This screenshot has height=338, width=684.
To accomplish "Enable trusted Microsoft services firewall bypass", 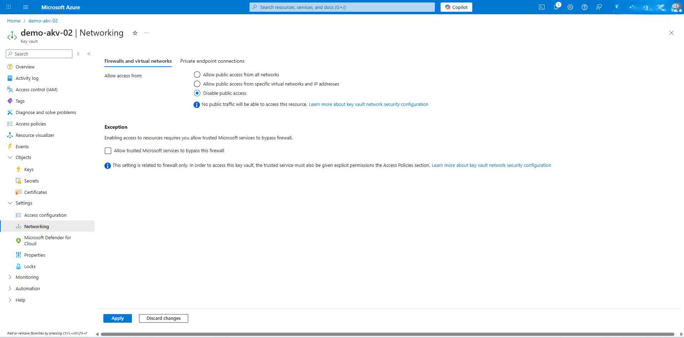I will point(108,150).
